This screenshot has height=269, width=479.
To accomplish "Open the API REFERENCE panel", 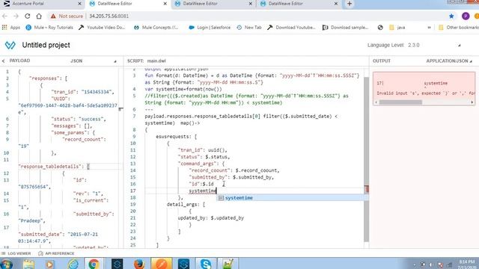I will tap(57, 253).
